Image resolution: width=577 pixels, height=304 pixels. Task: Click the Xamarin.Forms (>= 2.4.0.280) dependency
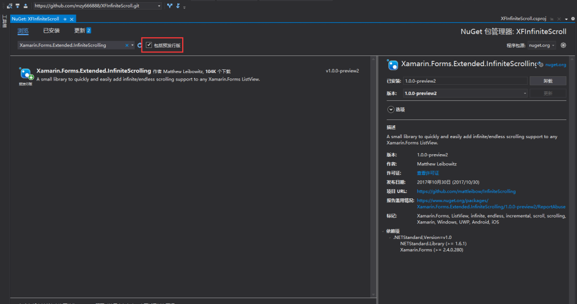[x=432, y=250]
